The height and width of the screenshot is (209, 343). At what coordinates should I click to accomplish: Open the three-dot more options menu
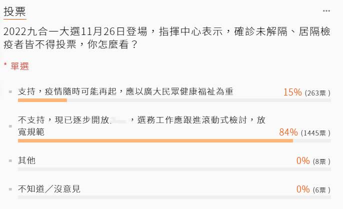tap(326, 10)
